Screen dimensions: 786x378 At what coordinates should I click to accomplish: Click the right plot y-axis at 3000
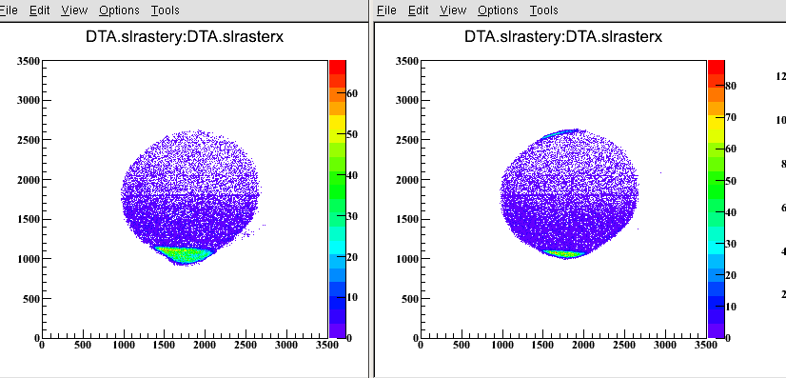coord(406,100)
